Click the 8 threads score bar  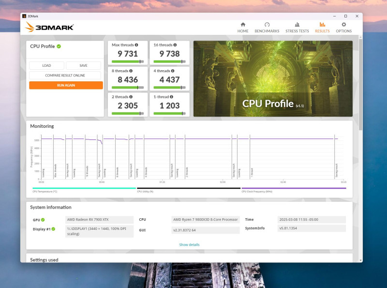click(x=128, y=88)
